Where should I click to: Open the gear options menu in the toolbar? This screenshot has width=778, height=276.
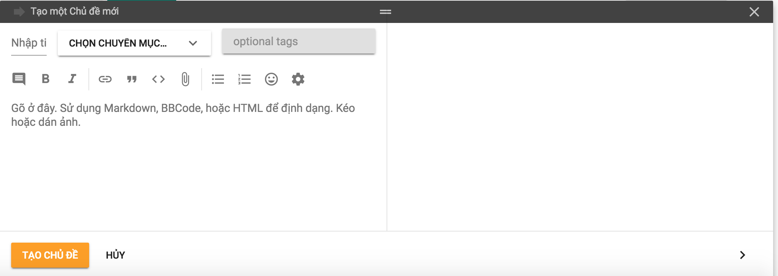tap(298, 79)
